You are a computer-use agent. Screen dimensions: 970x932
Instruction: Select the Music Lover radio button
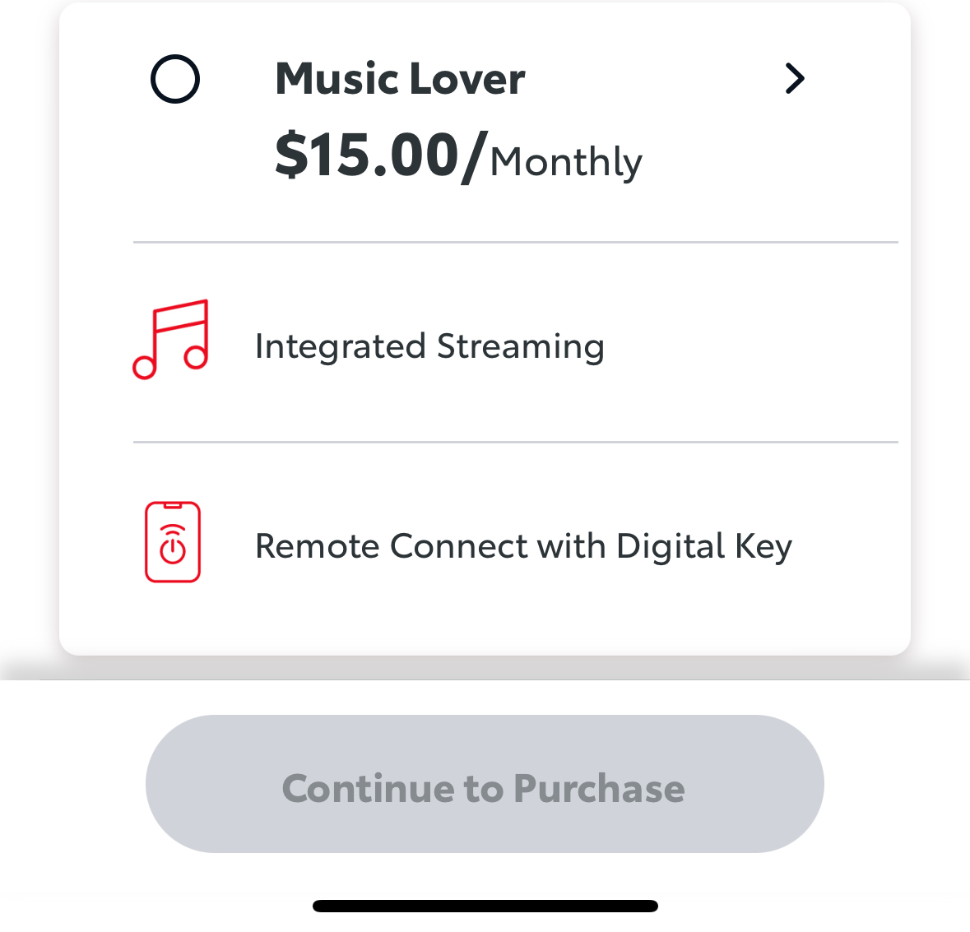[x=175, y=79]
